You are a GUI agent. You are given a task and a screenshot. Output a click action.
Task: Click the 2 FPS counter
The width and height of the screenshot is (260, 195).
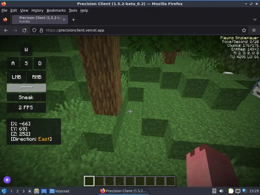point(26,107)
